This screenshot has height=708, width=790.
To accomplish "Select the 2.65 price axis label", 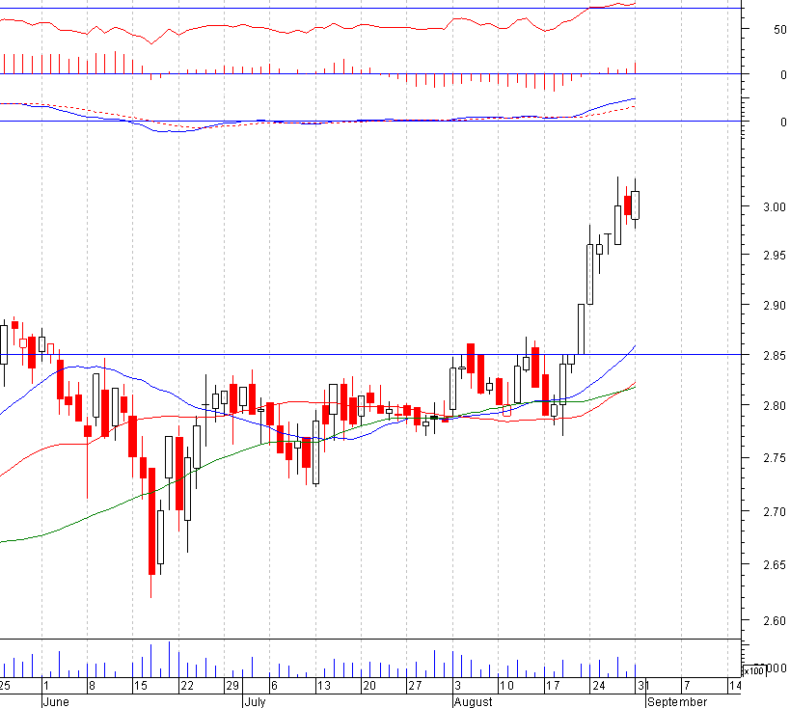I will click(x=774, y=565).
